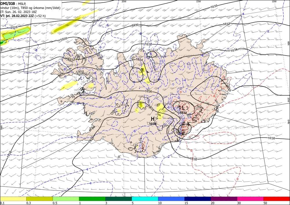
Task: Click the '1032' value beneath the L marker
Action: (183, 113)
